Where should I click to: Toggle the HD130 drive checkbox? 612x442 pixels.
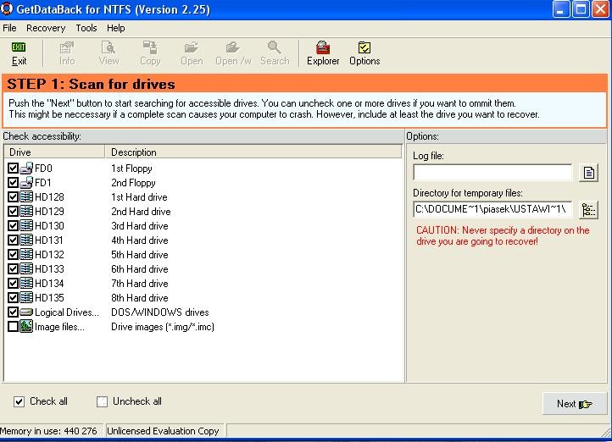13,226
